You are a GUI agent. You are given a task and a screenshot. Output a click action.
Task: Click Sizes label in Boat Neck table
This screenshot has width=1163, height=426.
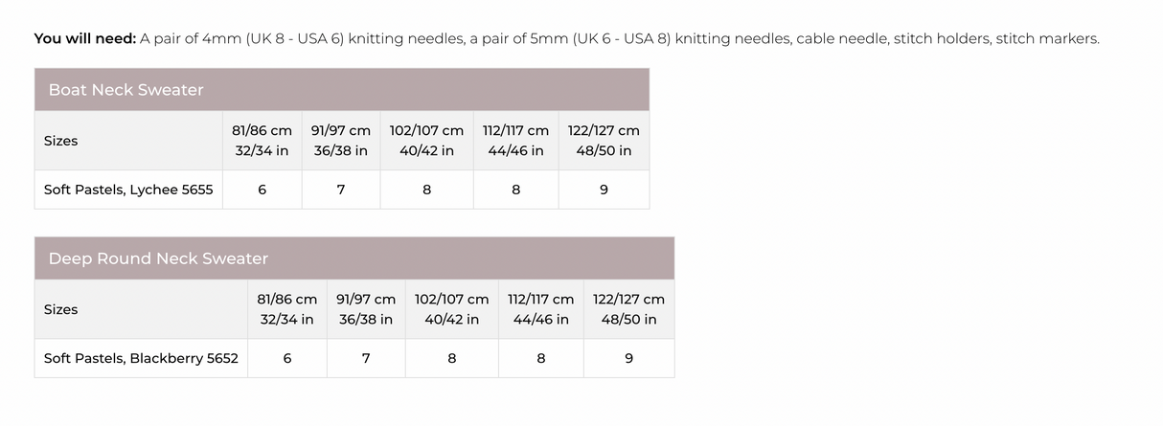(x=61, y=141)
